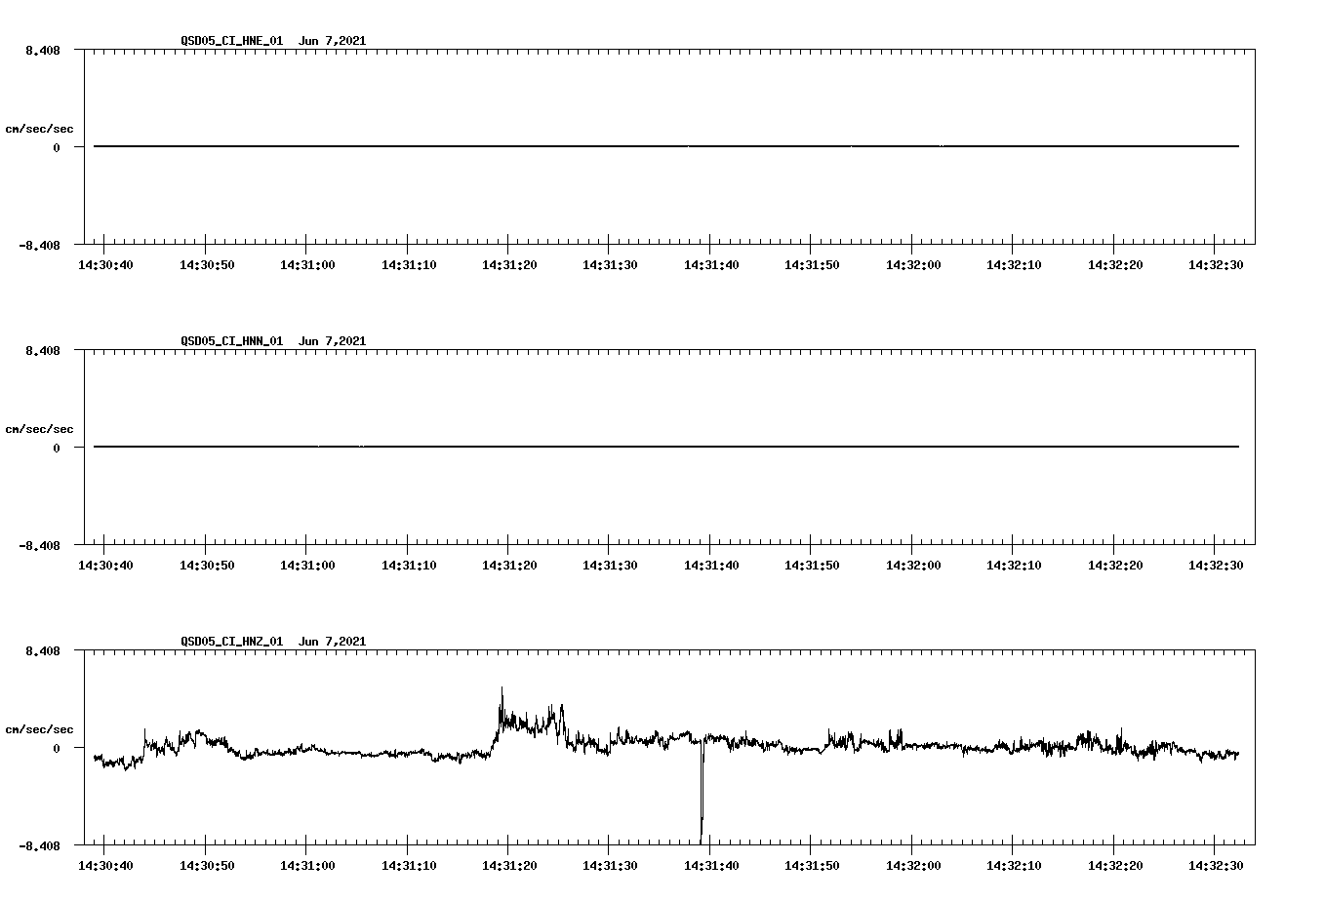Click 14:30:40 time label under HNE plot

[105, 264]
